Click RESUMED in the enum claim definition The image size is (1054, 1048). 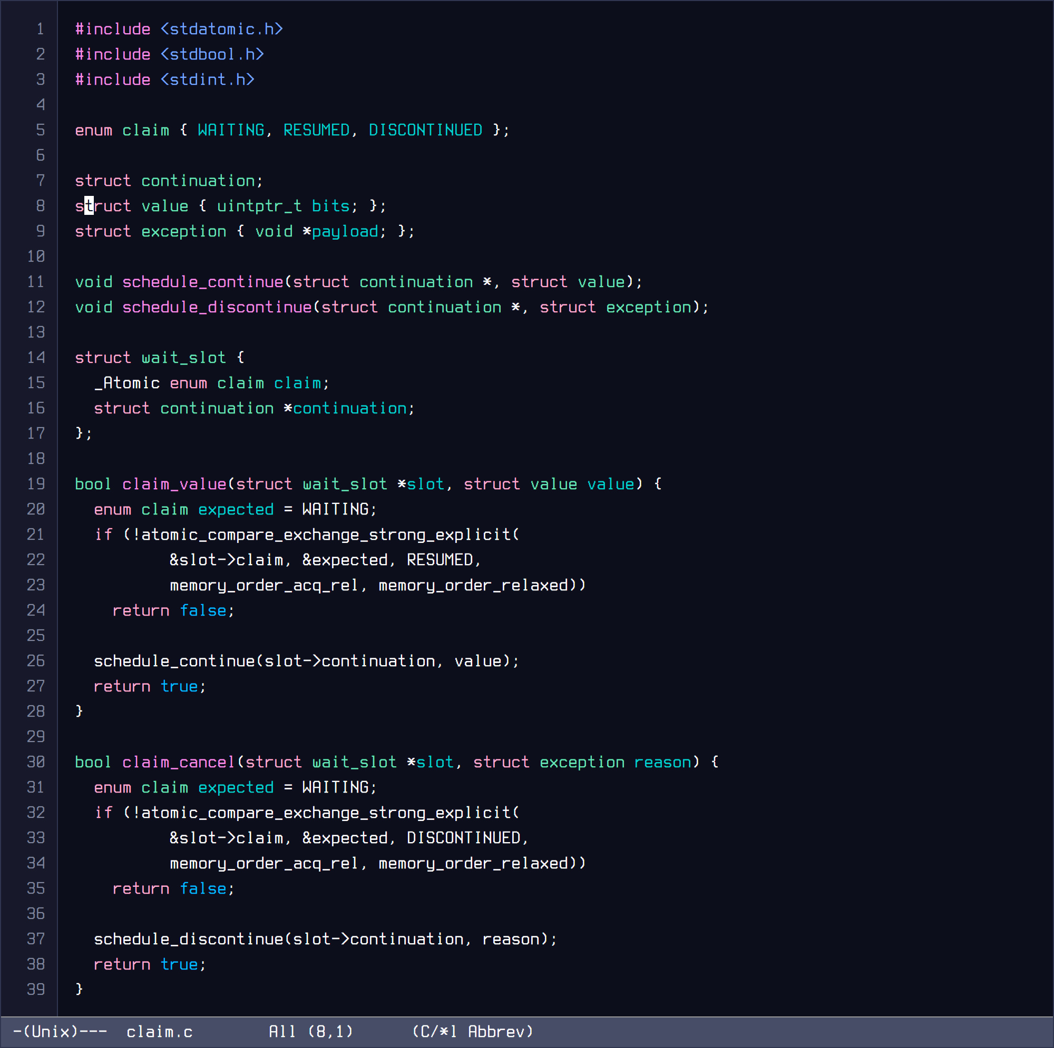pyautogui.click(x=316, y=130)
